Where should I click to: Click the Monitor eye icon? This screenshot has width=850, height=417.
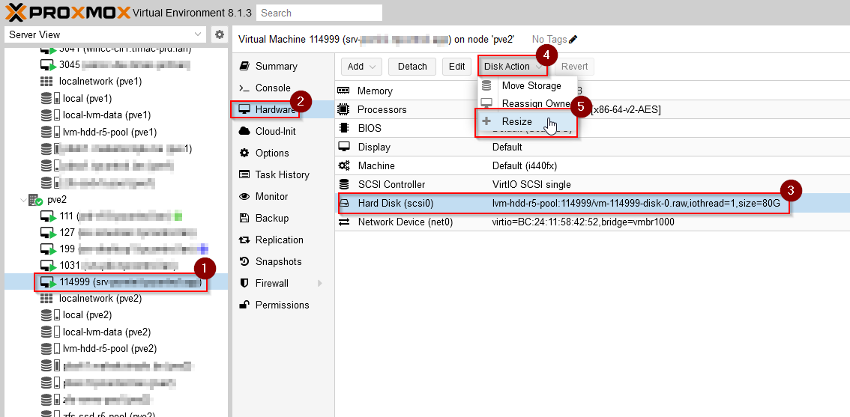(x=244, y=196)
